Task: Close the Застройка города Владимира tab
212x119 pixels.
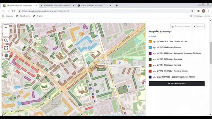Action: pos(36,6)
